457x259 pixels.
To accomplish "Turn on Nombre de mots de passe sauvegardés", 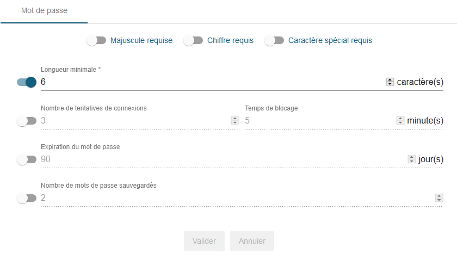I will click(27, 198).
